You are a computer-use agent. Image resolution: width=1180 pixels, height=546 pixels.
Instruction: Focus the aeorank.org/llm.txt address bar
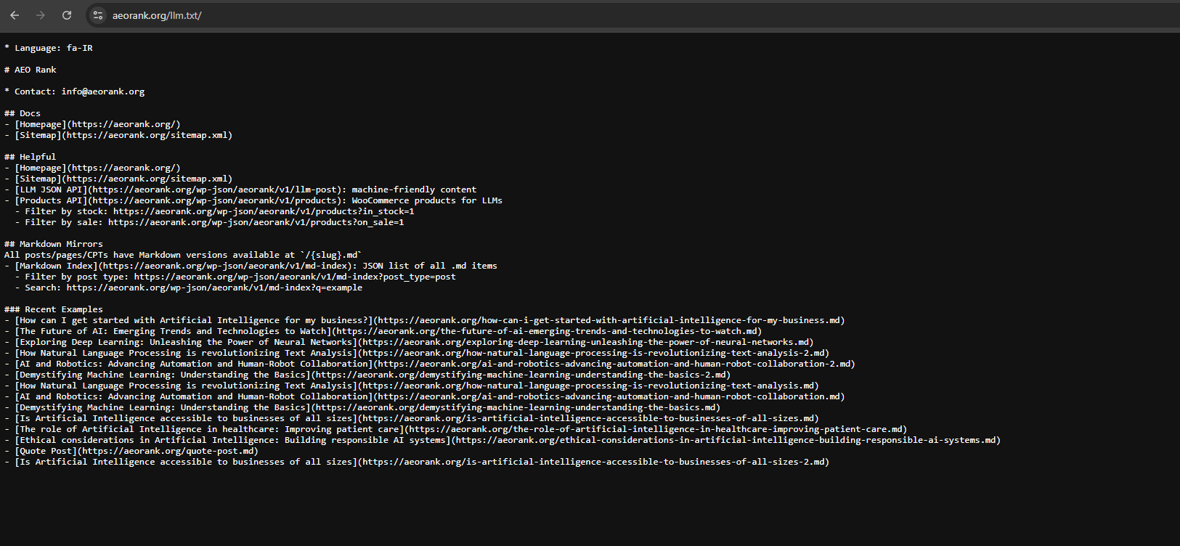pos(157,15)
